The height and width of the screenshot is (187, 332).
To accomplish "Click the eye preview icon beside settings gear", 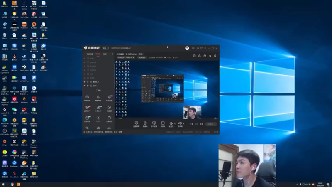I will (x=196, y=124).
